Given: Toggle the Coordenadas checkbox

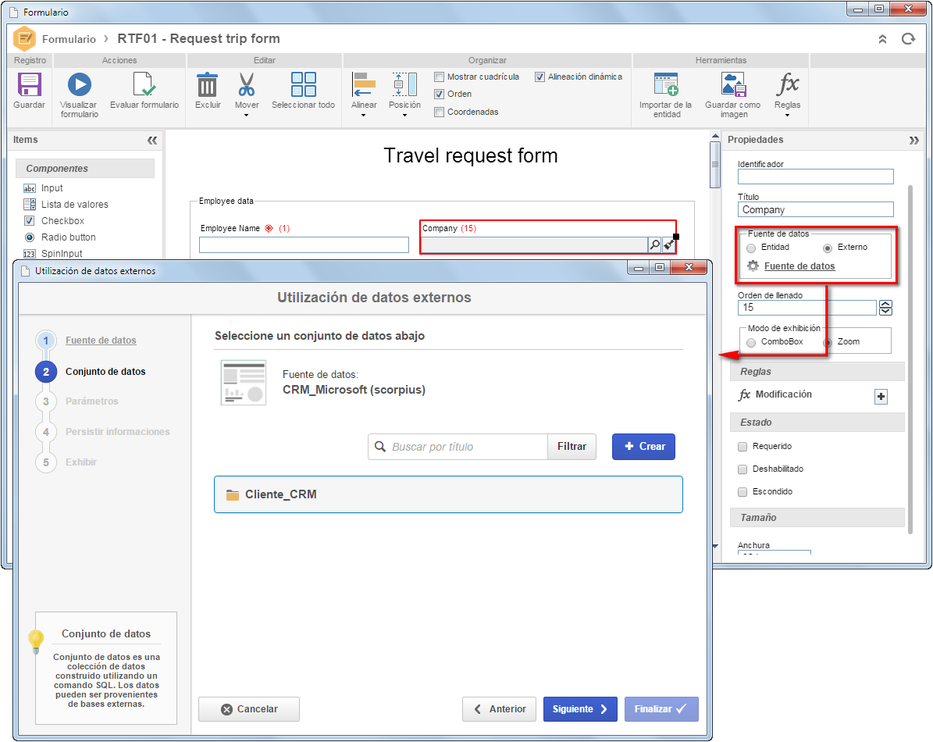Looking at the screenshot, I should (x=439, y=112).
